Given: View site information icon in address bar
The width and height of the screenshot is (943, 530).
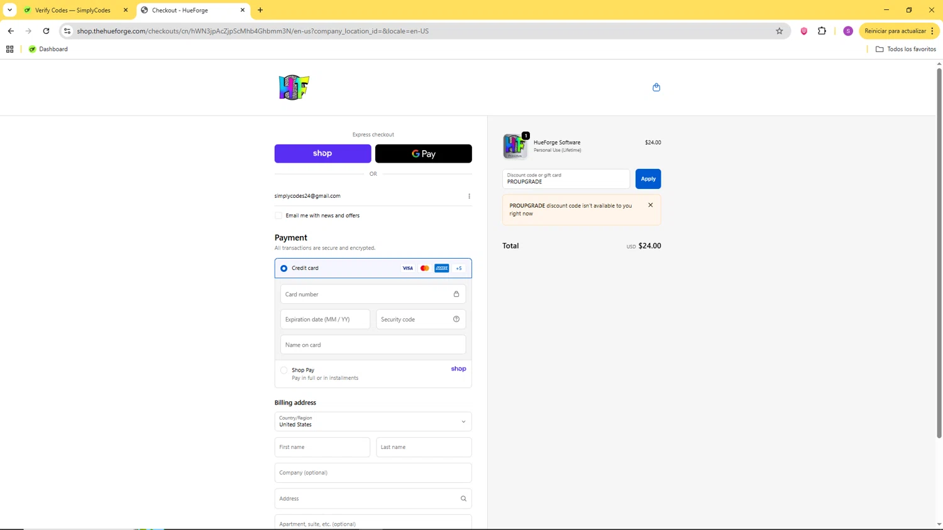Looking at the screenshot, I should 67,31.
